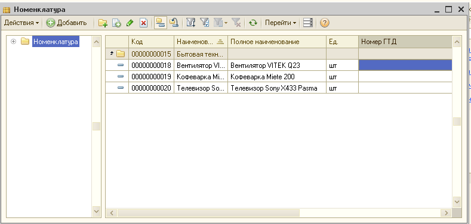Open help with the question mark icon

[324, 23]
